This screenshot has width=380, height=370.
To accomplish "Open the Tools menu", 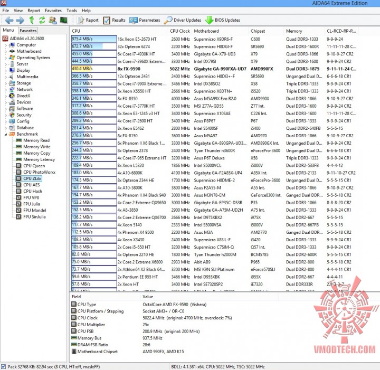I will point(72,11).
